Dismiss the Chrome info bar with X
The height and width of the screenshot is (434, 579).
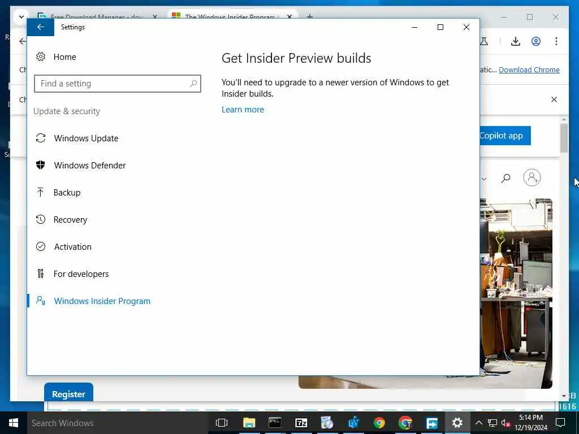click(x=554, y=99)
